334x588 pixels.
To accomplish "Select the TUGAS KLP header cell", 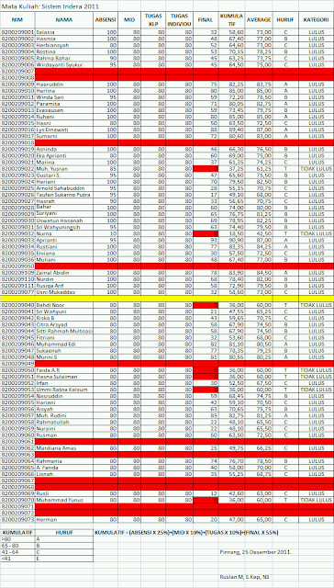I will point(153,20).
